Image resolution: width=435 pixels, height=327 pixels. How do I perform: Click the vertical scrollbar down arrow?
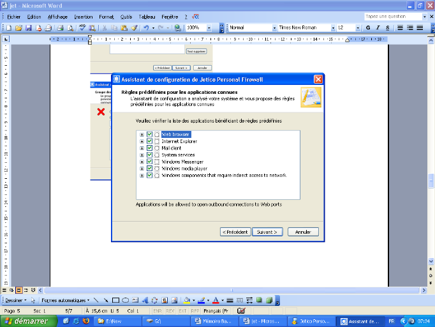(x=431, y=261)
